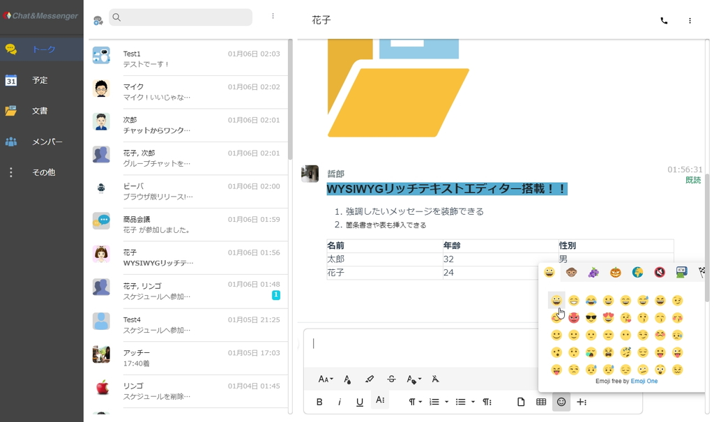Open the 文書 documents section

pyautogui.click(x=40, y=111)
